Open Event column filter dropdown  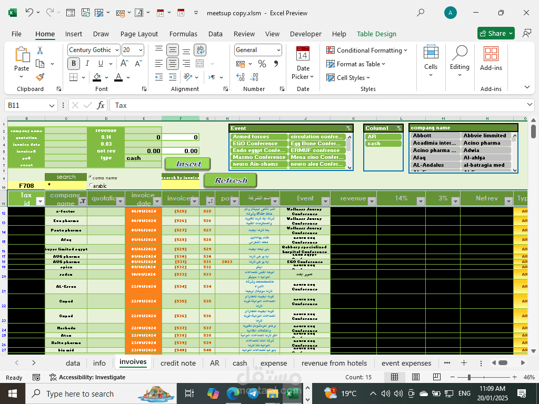coord(325,200)
